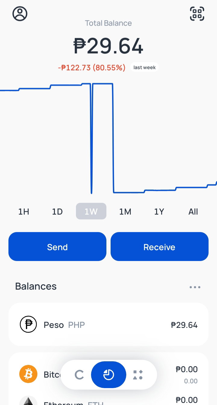The image size is (217, 405).
Task: Tap the Receive button
Action: coord(159,246)
